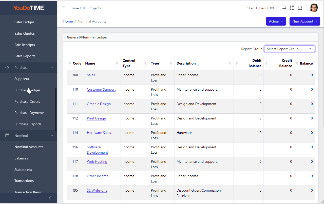Open Time List in top bar
Screen dimensions: 324x204
click(x=78, y=8)
